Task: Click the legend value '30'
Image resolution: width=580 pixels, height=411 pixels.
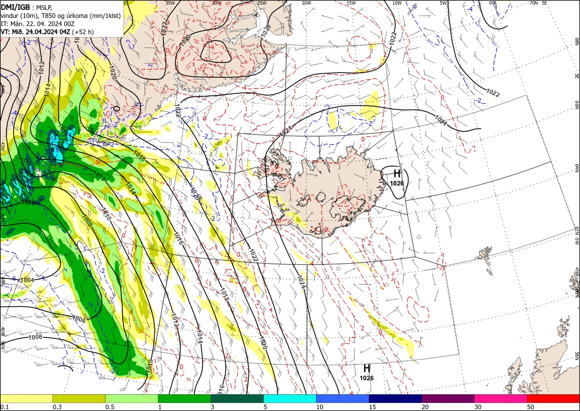Action: point(478,407)
